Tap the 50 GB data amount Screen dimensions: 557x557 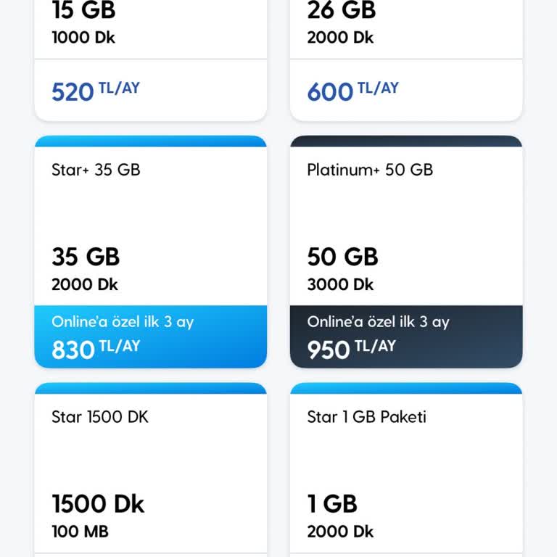[342, 257]
